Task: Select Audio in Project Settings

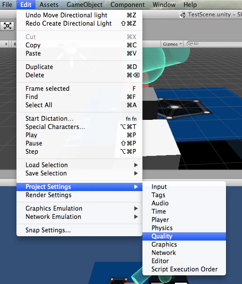Action: pyautogui.click(x=184, y=203)
